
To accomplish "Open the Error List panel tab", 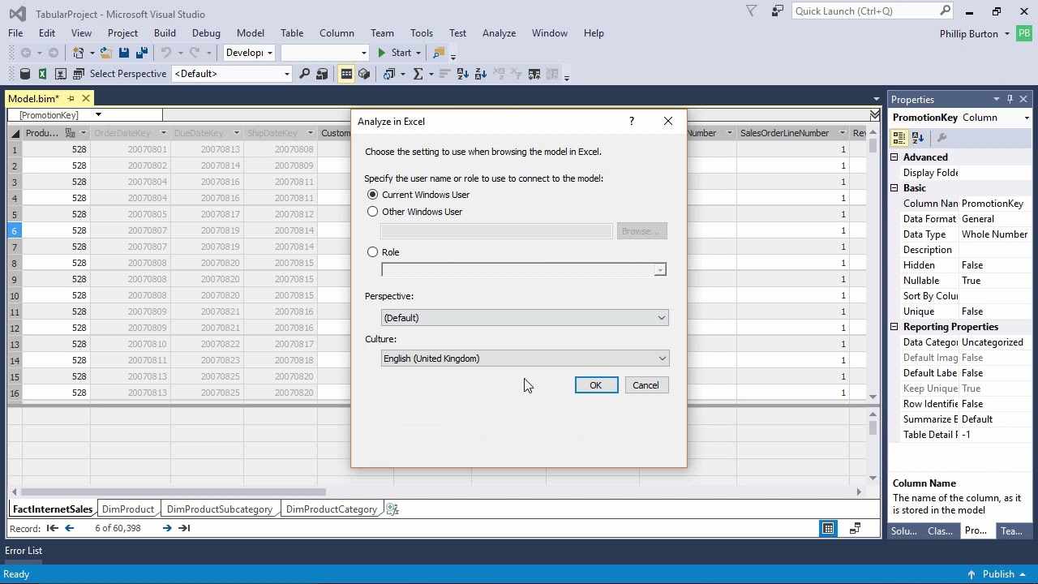I will [x=24, y=551].
